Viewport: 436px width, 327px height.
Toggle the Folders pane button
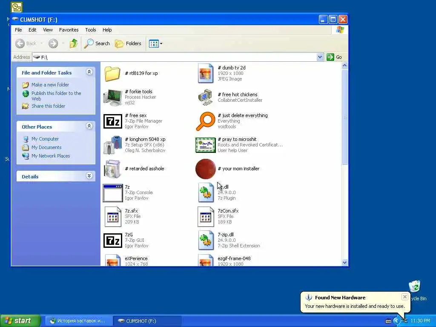[x=128, y=43]
